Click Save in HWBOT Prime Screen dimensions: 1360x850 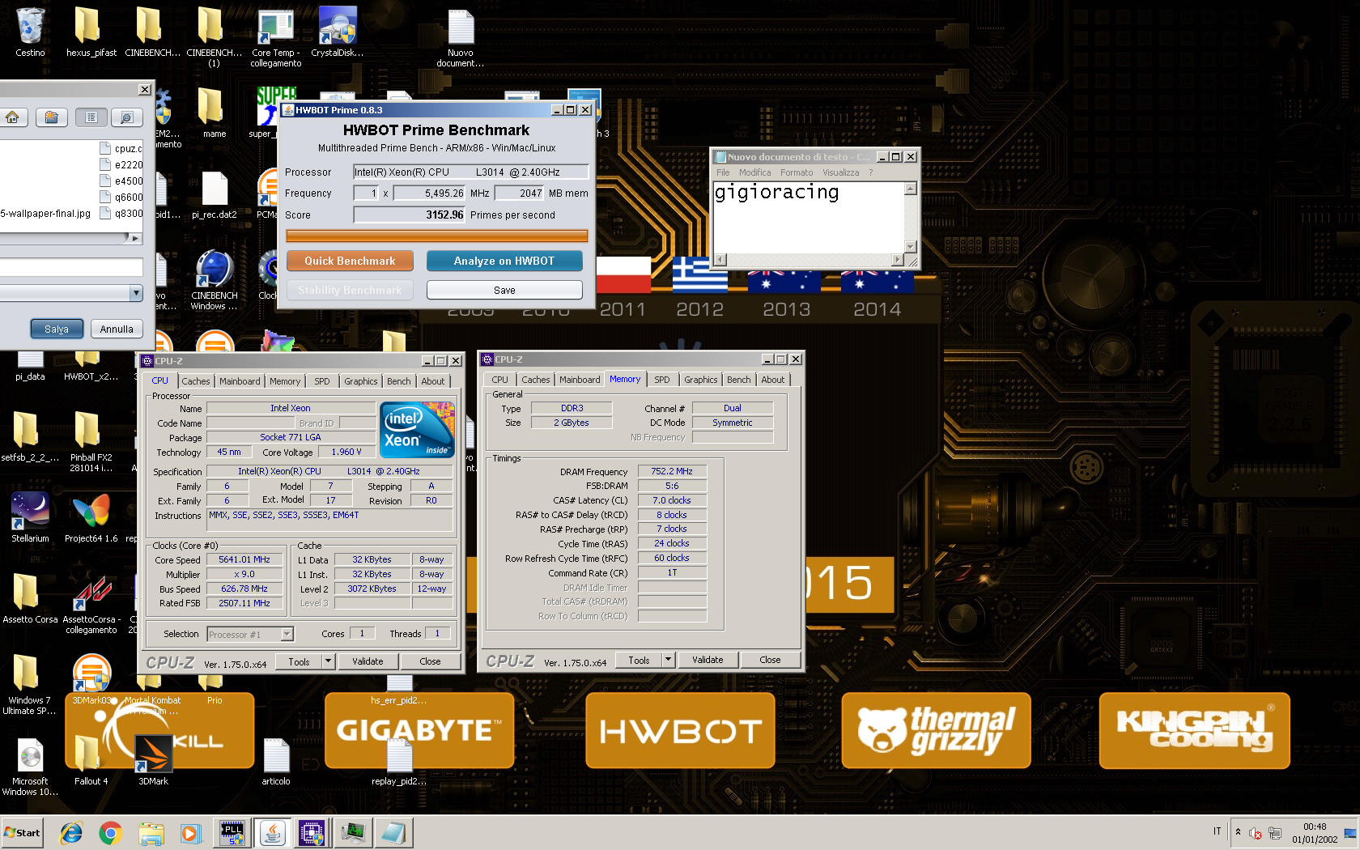tap(504, 290)
